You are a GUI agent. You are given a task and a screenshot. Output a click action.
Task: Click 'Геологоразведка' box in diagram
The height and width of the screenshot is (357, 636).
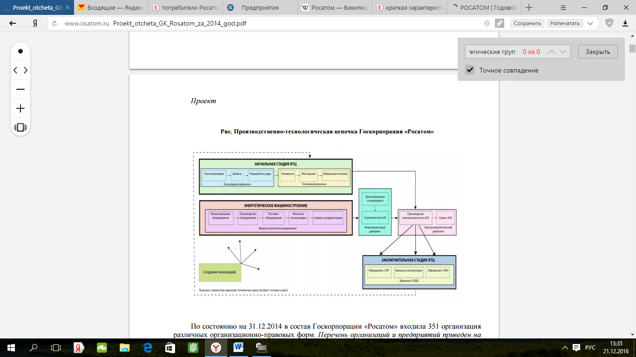(214, 175)
